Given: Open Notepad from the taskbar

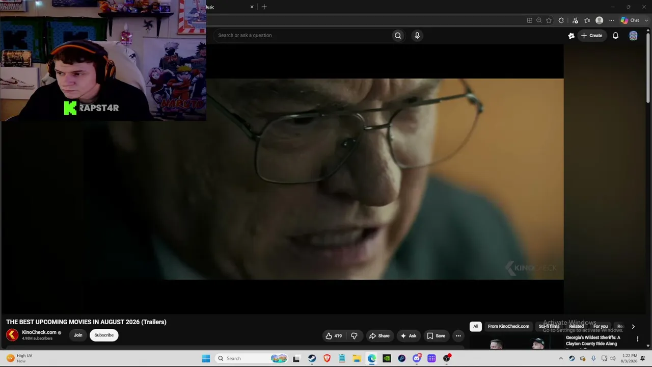Looking at the screenshot, I should click(x=342, y=358).
